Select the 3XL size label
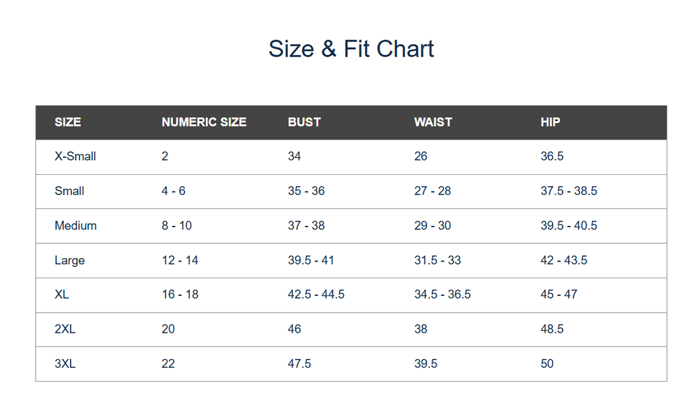The height and width of the screenshot is (402, 673). coord(65,364)
